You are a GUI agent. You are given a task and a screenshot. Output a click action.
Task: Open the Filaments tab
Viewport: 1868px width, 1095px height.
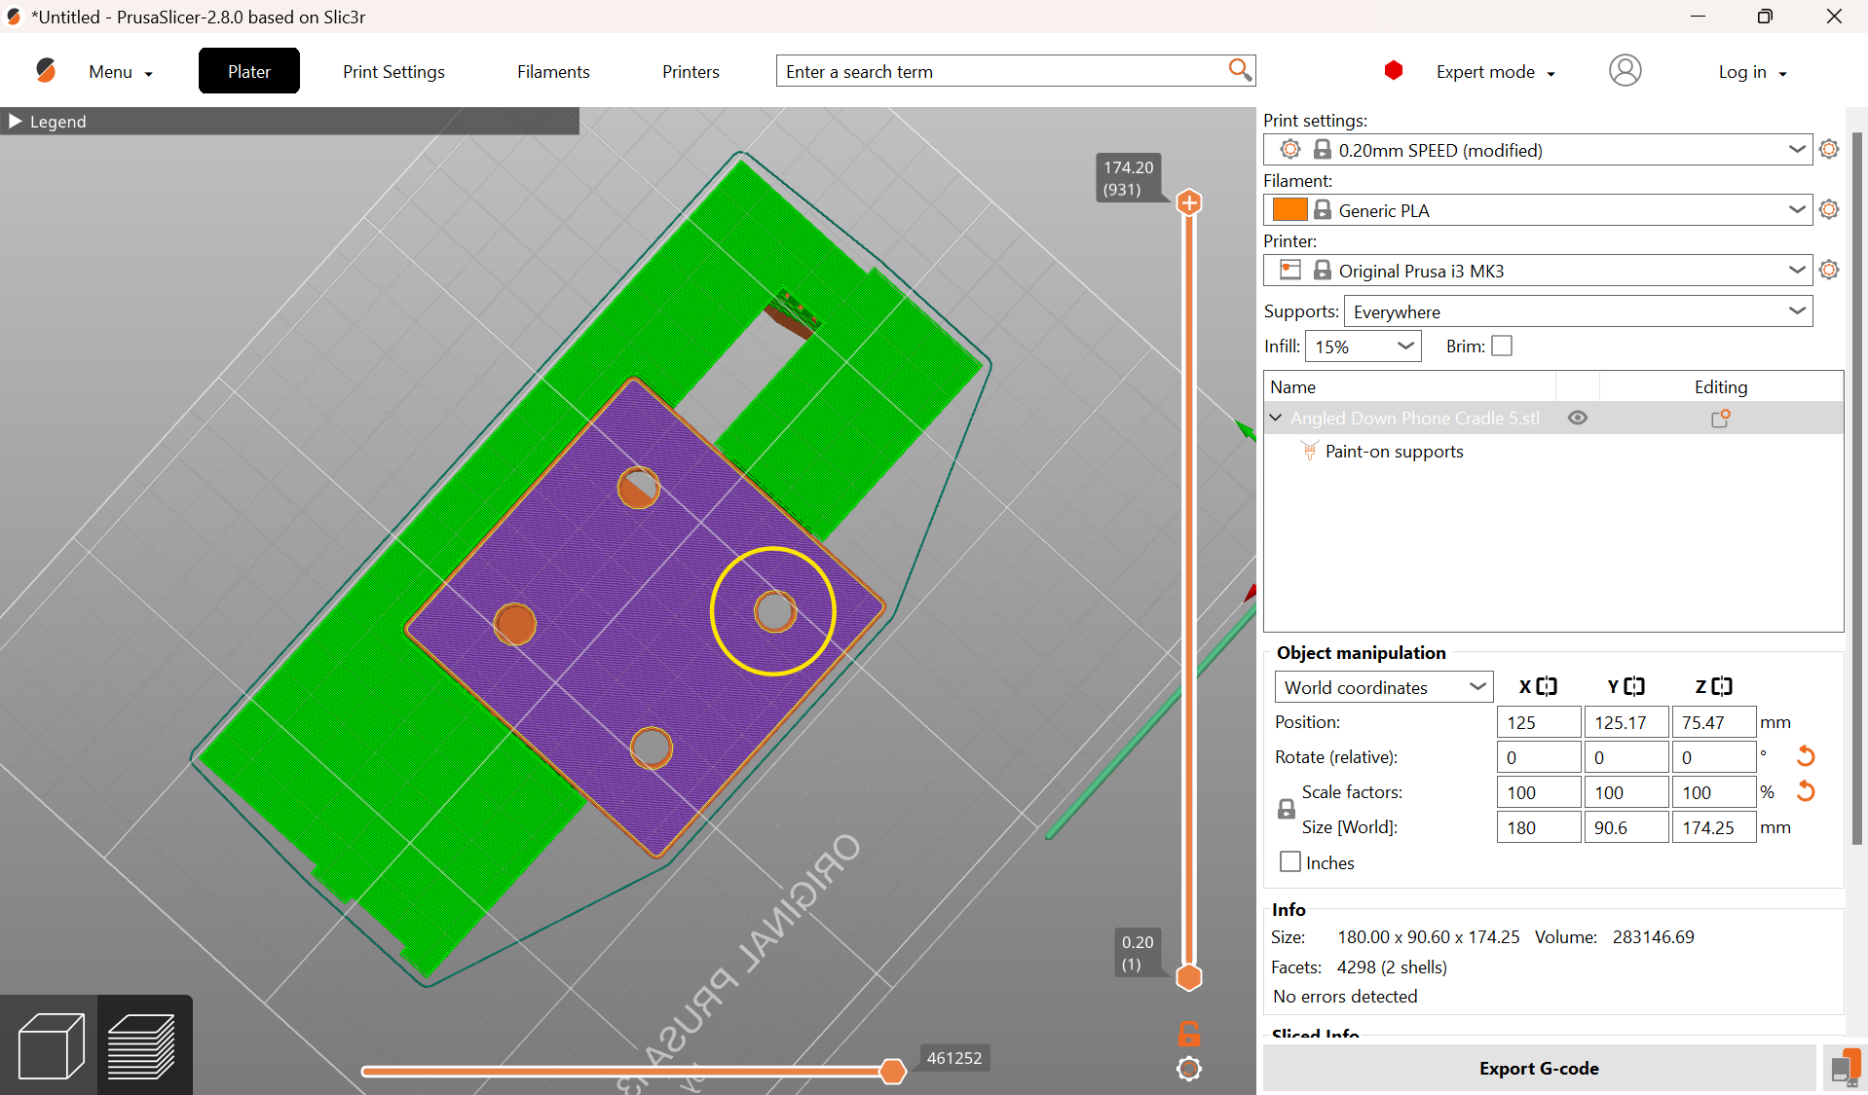click(x=553, y=71)
